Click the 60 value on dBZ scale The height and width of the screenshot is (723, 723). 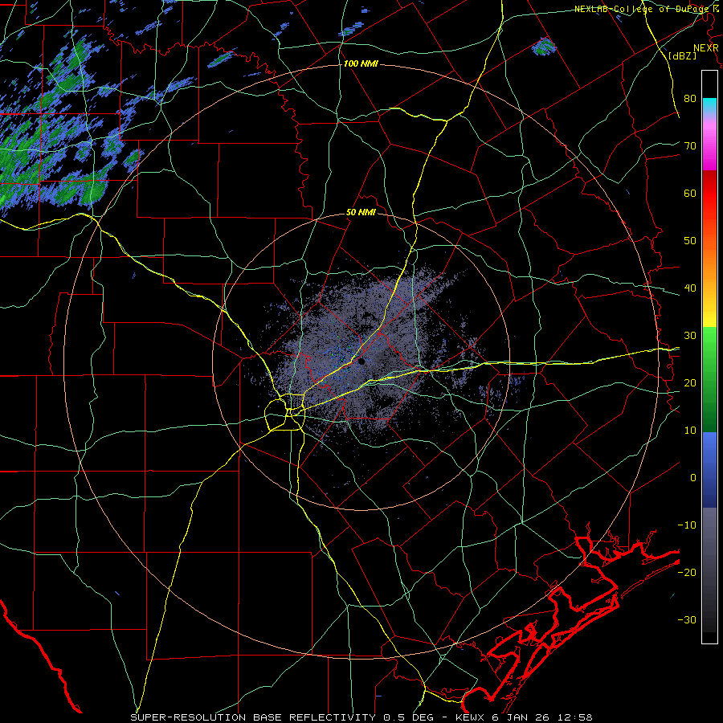click(690, 194)
